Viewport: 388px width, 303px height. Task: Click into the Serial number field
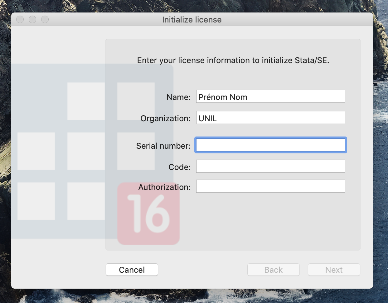[x=270, y=145]
